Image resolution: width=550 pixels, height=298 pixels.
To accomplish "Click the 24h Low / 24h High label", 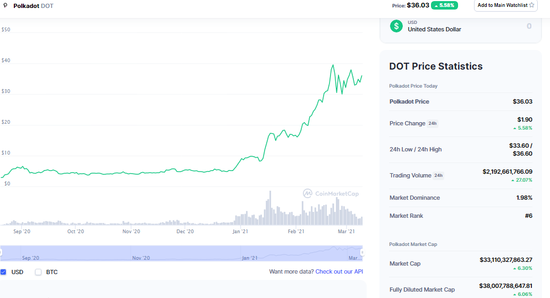I will (x=416, y=149).
